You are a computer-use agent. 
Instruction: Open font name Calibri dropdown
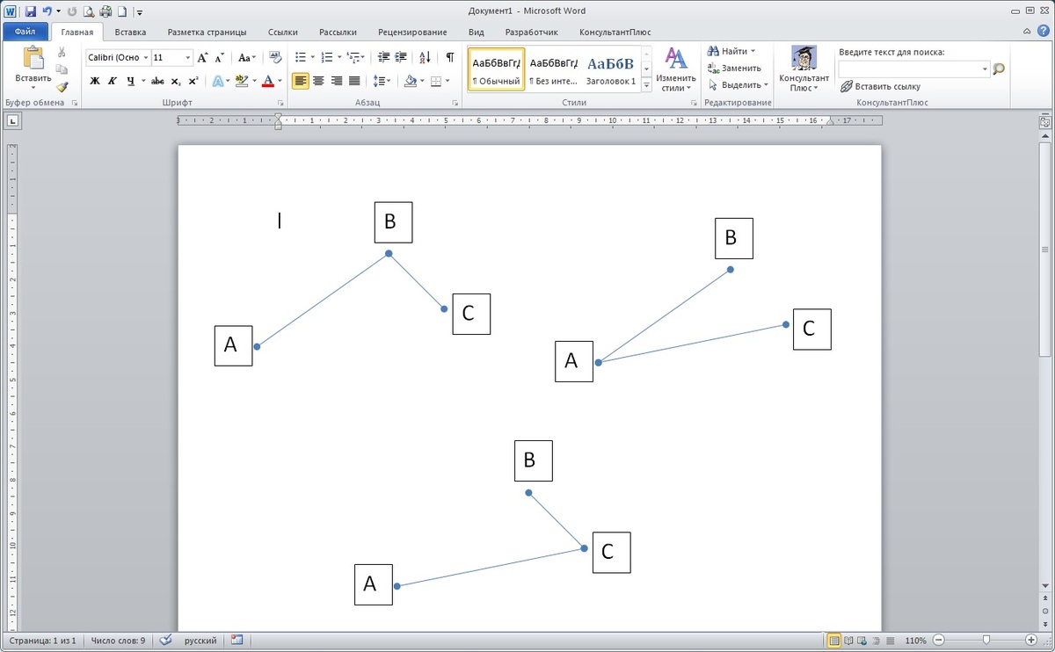pyautogui.click(x=144, y=57)
